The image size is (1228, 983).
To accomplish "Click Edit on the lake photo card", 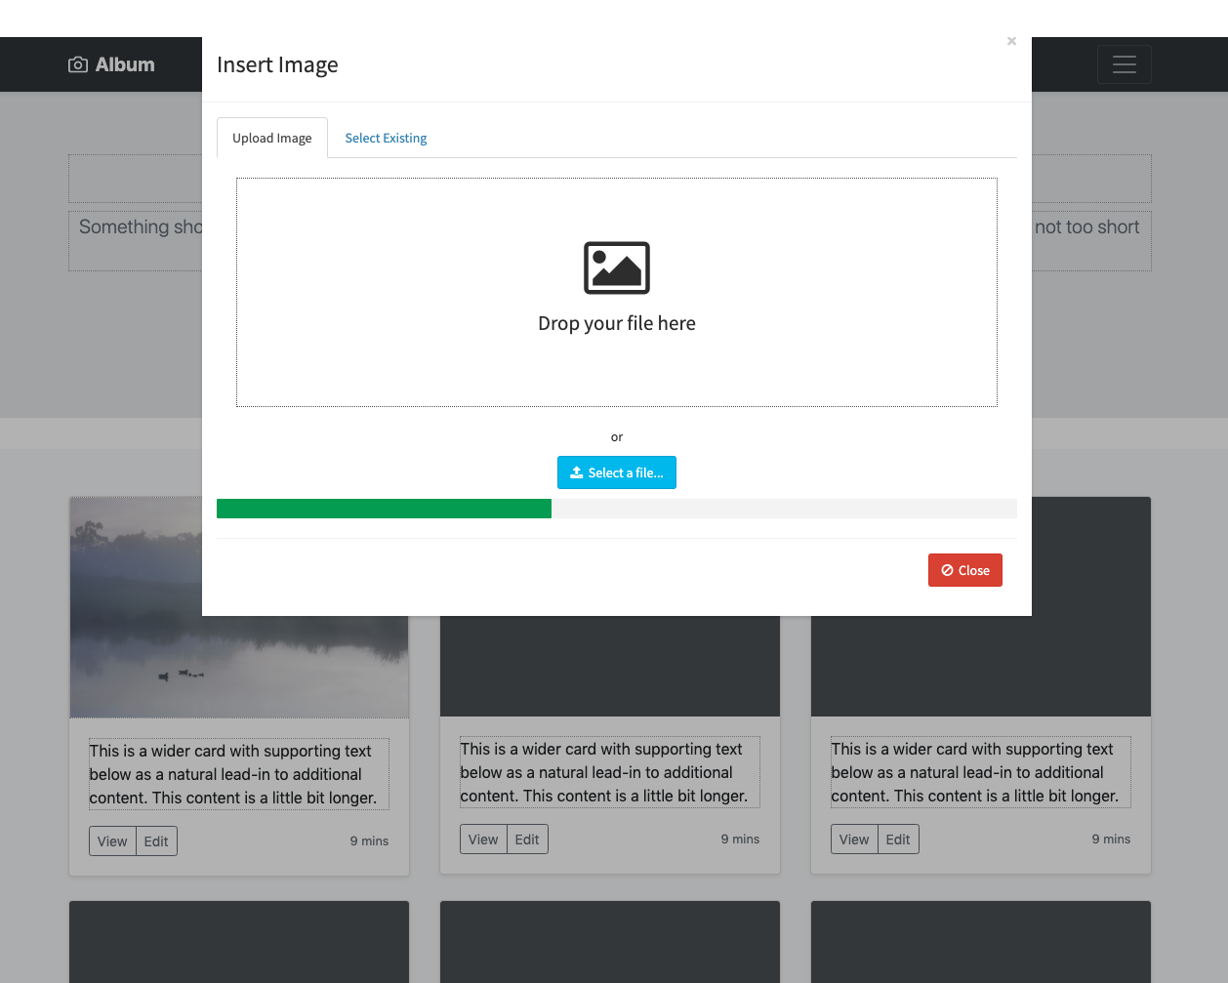I will point(156,841).
